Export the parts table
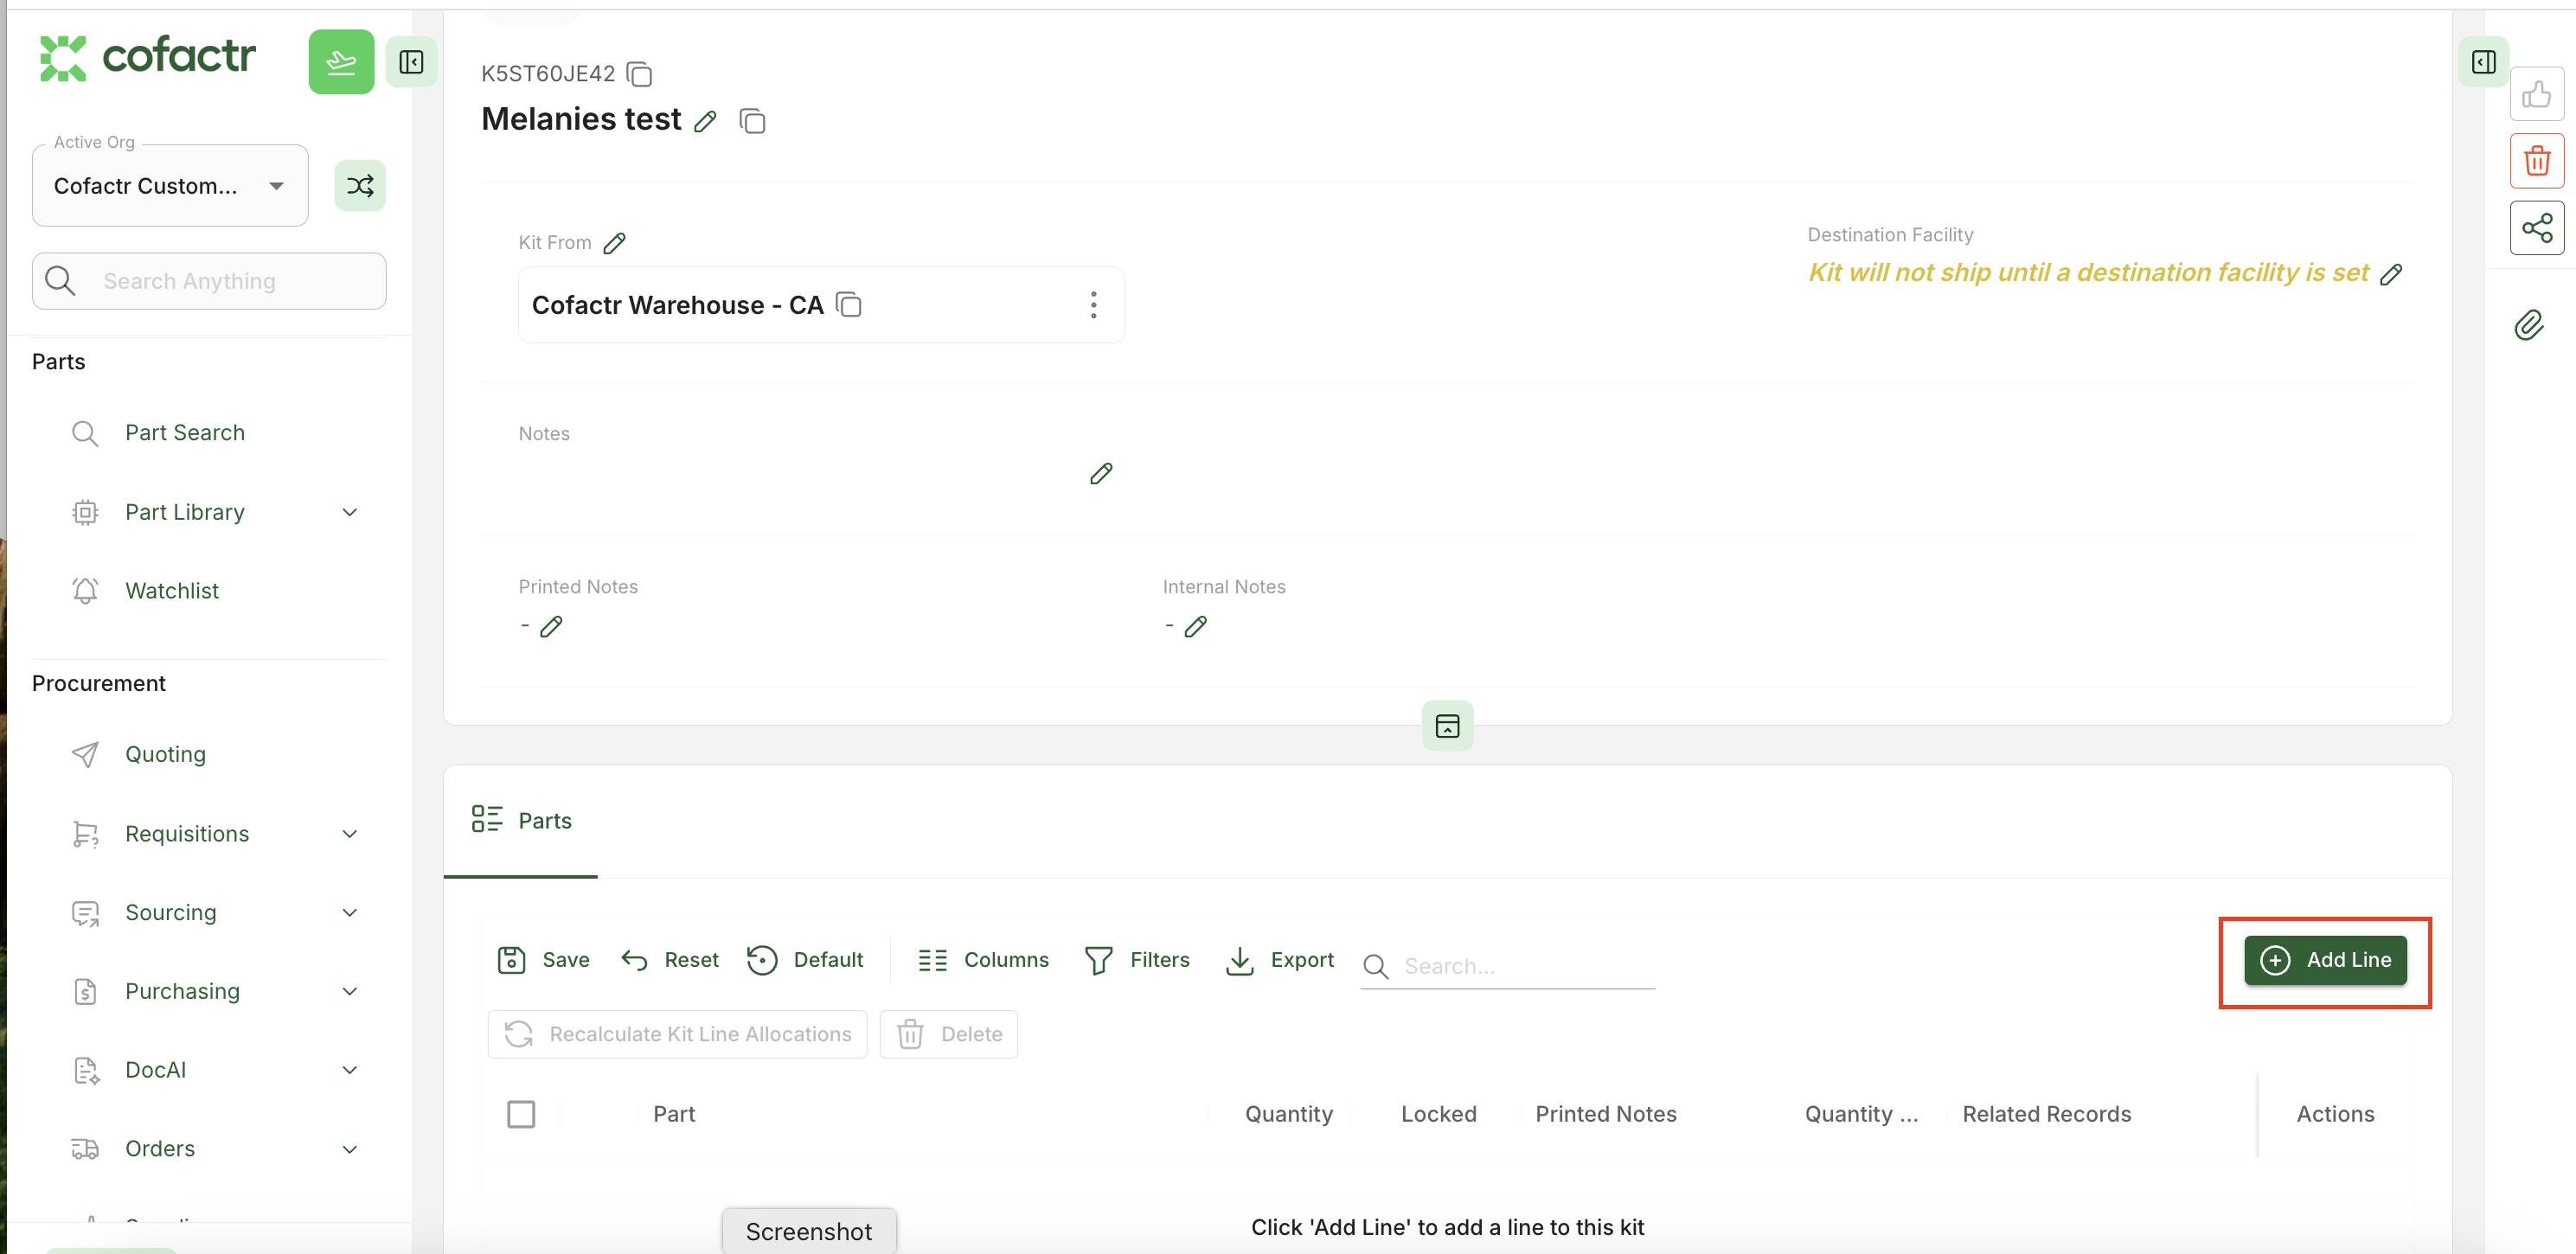This screenshot has height=1254, width=2576. [1279, 961]
